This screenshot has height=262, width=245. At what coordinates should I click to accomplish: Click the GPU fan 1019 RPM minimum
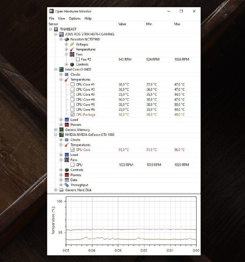coord(154,165)
